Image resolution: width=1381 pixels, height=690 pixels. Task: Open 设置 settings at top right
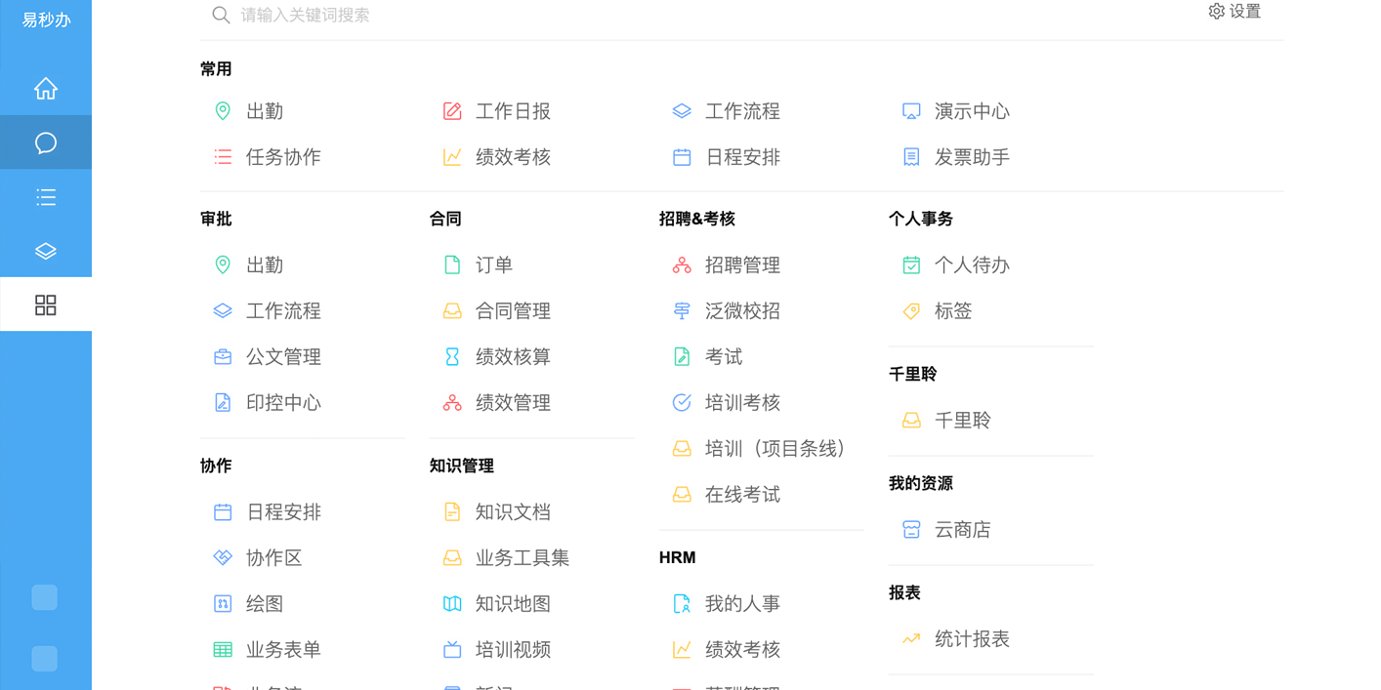(x=1235, y=12)
